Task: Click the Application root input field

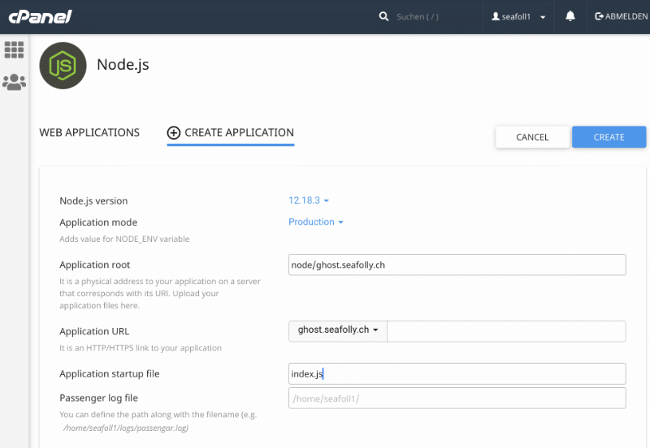Action: [x=457, y=265]
